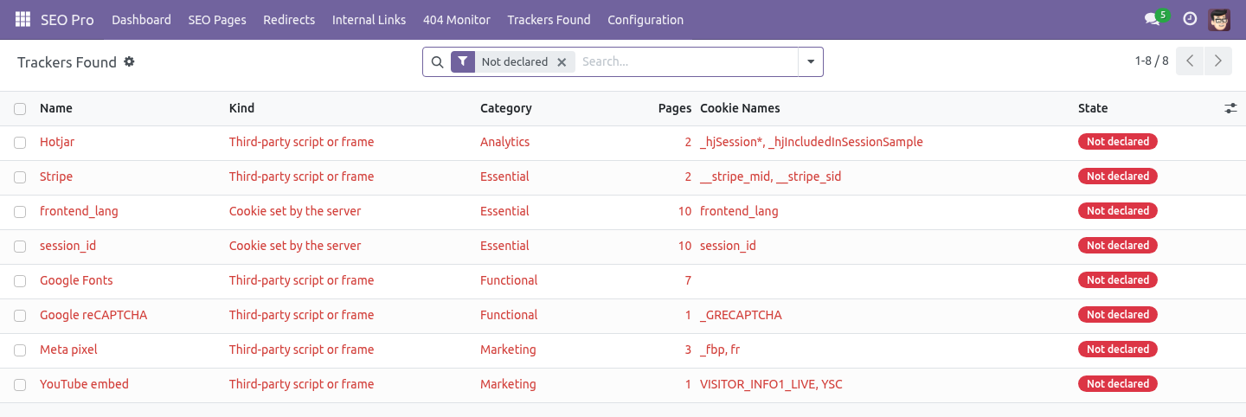Viewport: 1246px width, 417px height.
Task: Open the activities clock icon
Action: coord(1190,19)
